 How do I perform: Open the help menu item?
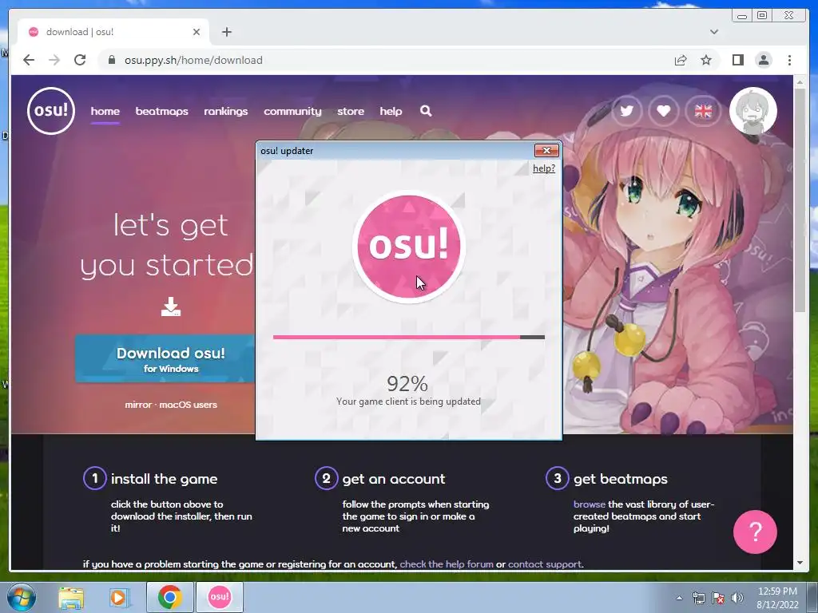point(391,111)
